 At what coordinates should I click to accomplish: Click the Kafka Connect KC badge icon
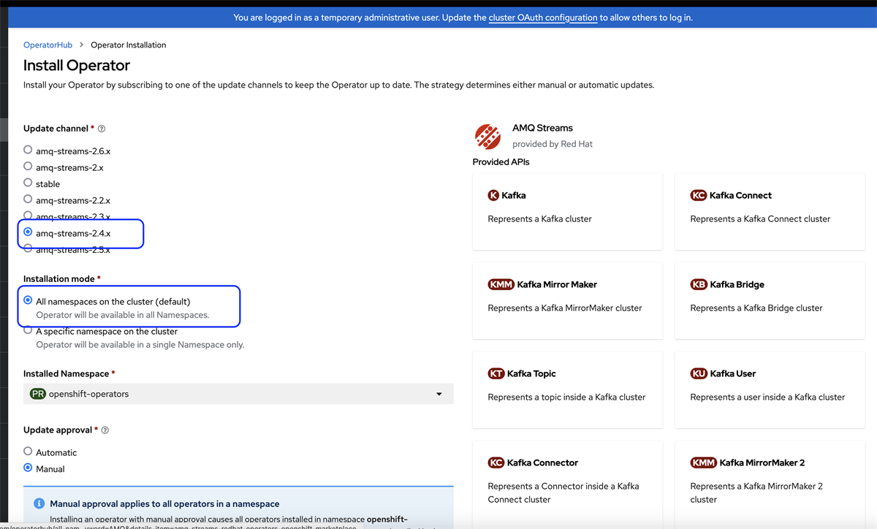click(699, 195)
